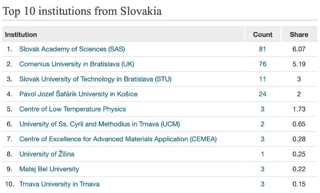This screenshot has width=320, height=193.
Task: Open Slovak University of Technology in Bratislava link
Action: click(x=95, y=79)
